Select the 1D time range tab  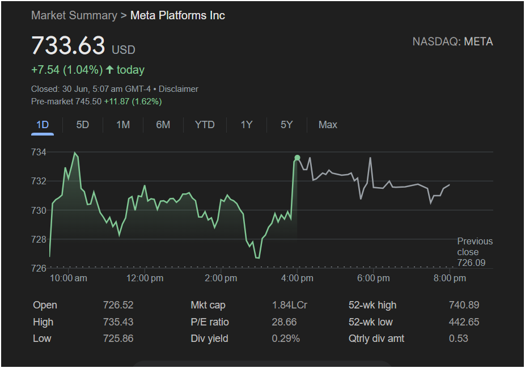(43, 125)
